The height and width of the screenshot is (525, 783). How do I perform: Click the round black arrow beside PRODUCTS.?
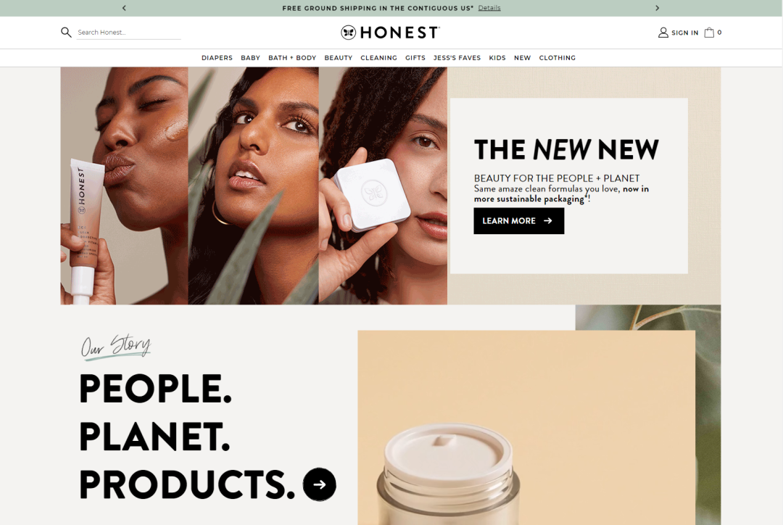coord(320,484)
